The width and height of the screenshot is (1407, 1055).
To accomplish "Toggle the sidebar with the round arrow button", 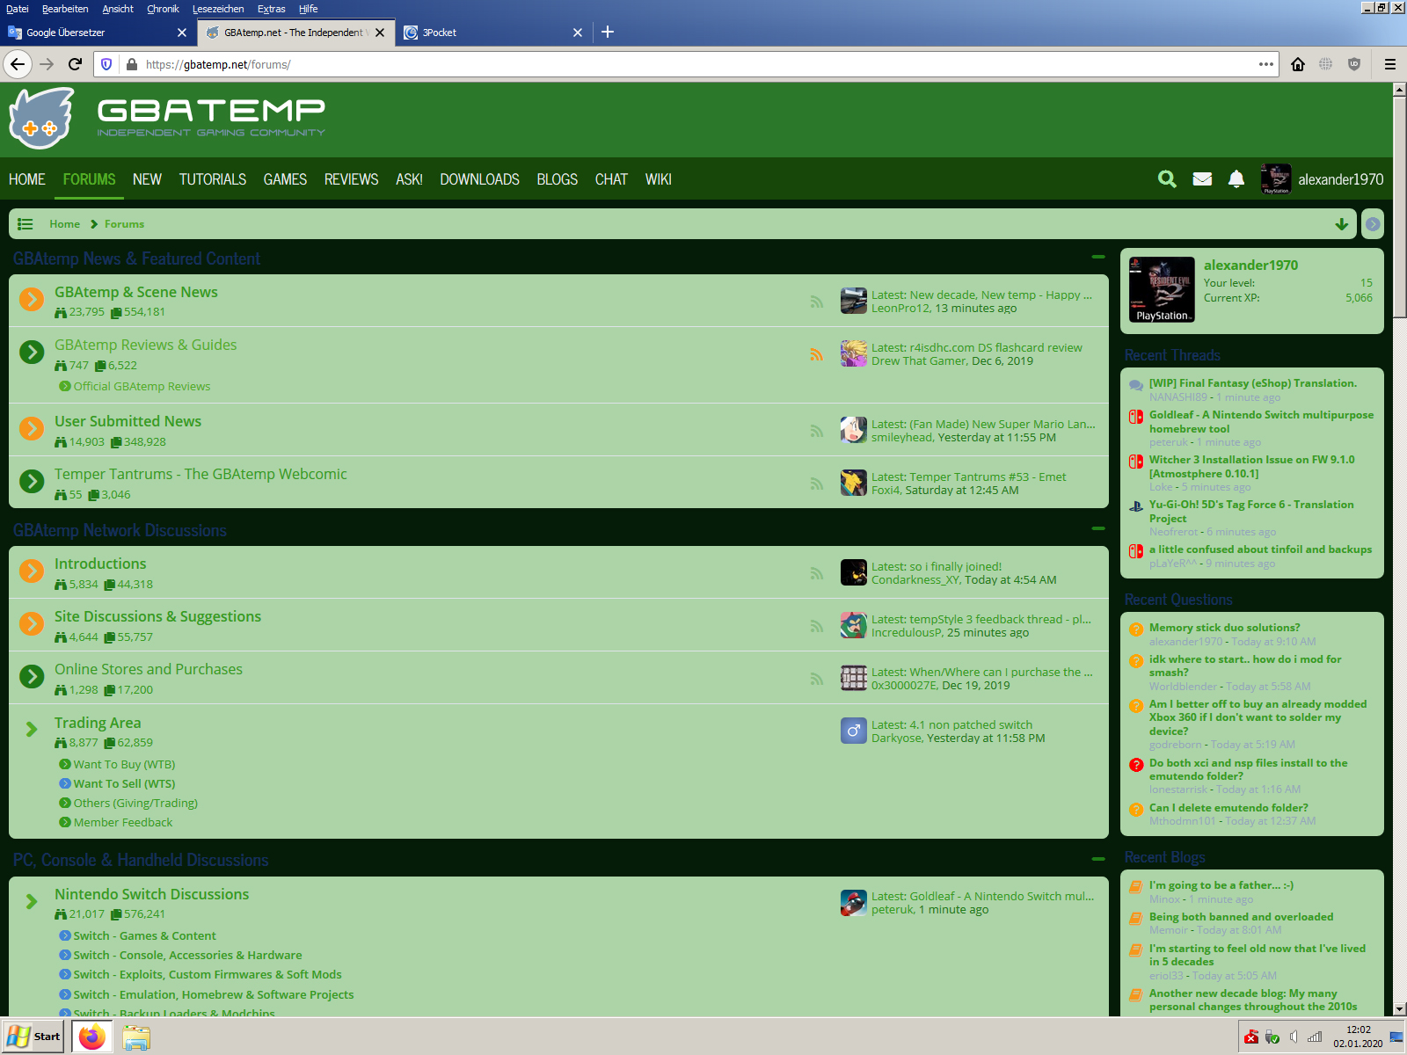I will [1373, 224].
